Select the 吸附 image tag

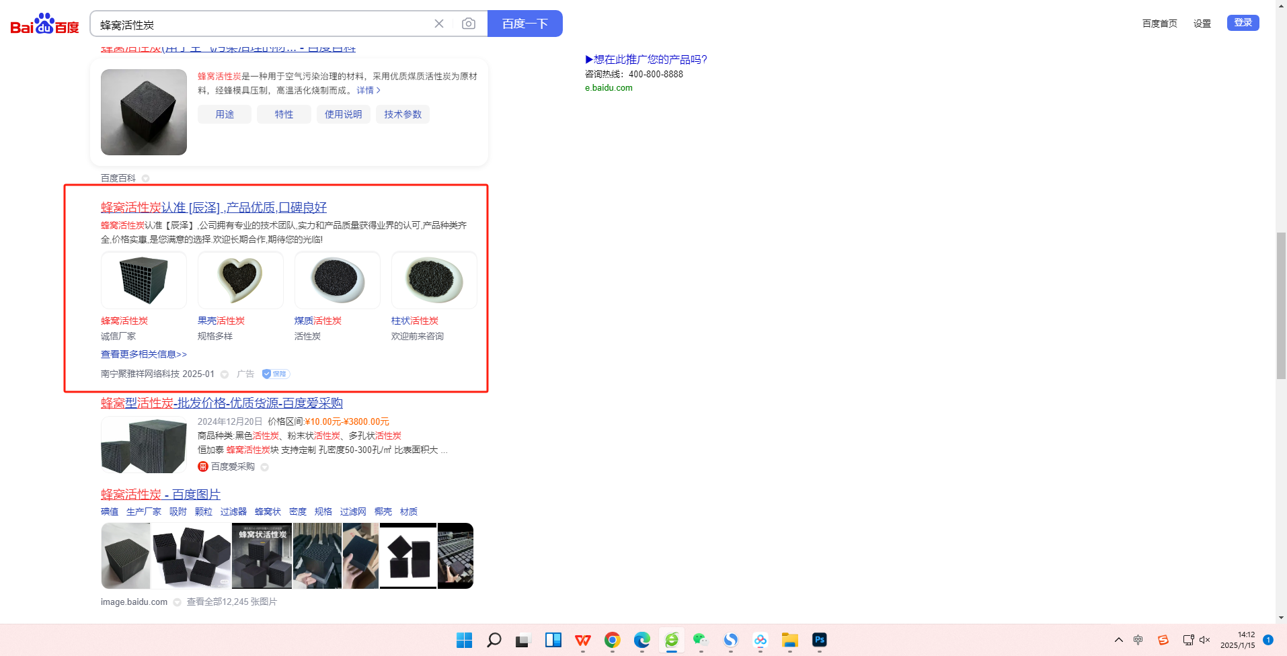[x=178, y=512]
